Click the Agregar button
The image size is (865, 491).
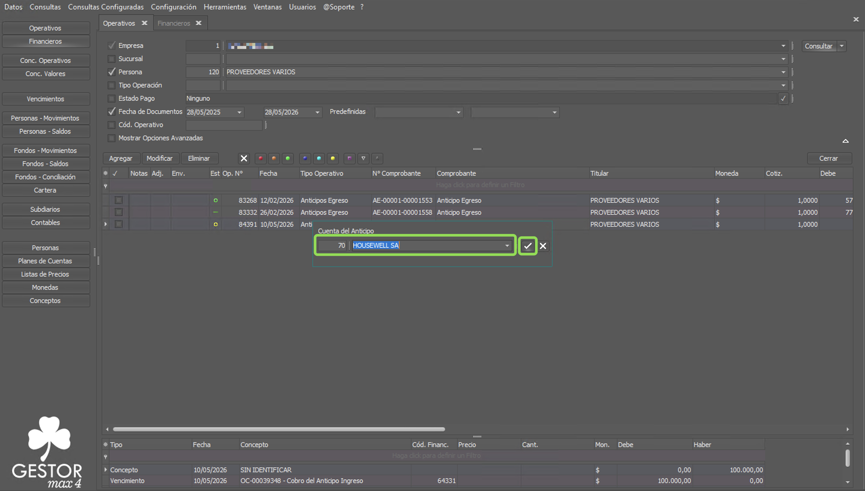point(120,158)
